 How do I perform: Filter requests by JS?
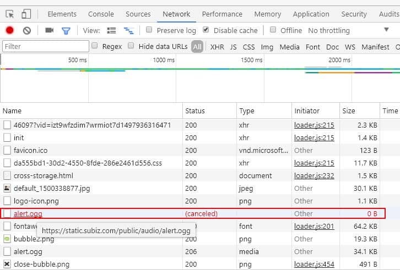233,47
